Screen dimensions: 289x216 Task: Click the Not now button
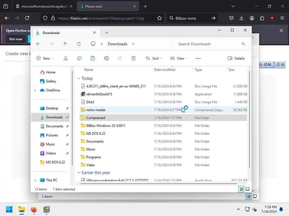[16, 39]
